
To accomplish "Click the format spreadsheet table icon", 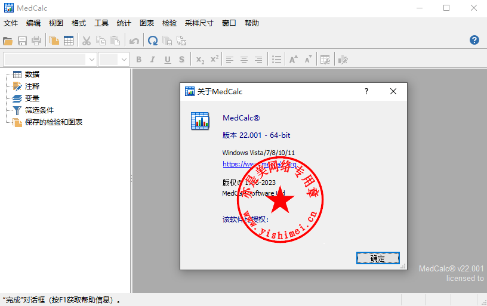I will (325, 60).
